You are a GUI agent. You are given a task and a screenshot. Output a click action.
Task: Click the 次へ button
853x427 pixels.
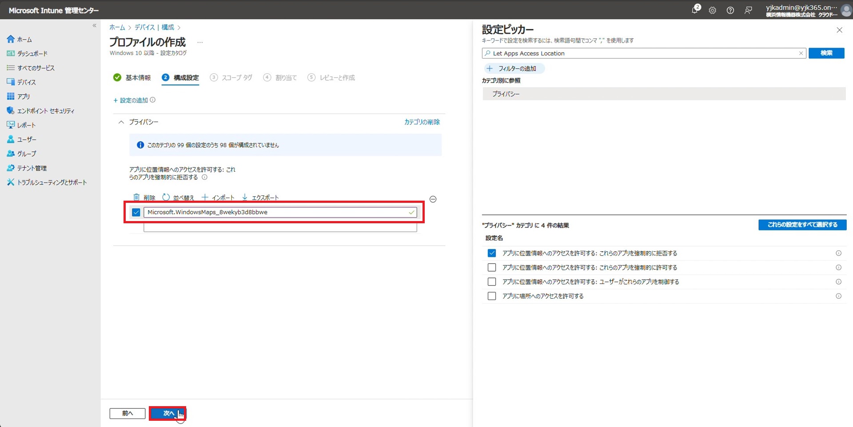click(x=167, y=413)
